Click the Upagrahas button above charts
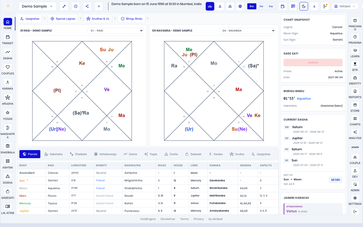The width and height of the screenshot is (363, 227). [30, 19]
